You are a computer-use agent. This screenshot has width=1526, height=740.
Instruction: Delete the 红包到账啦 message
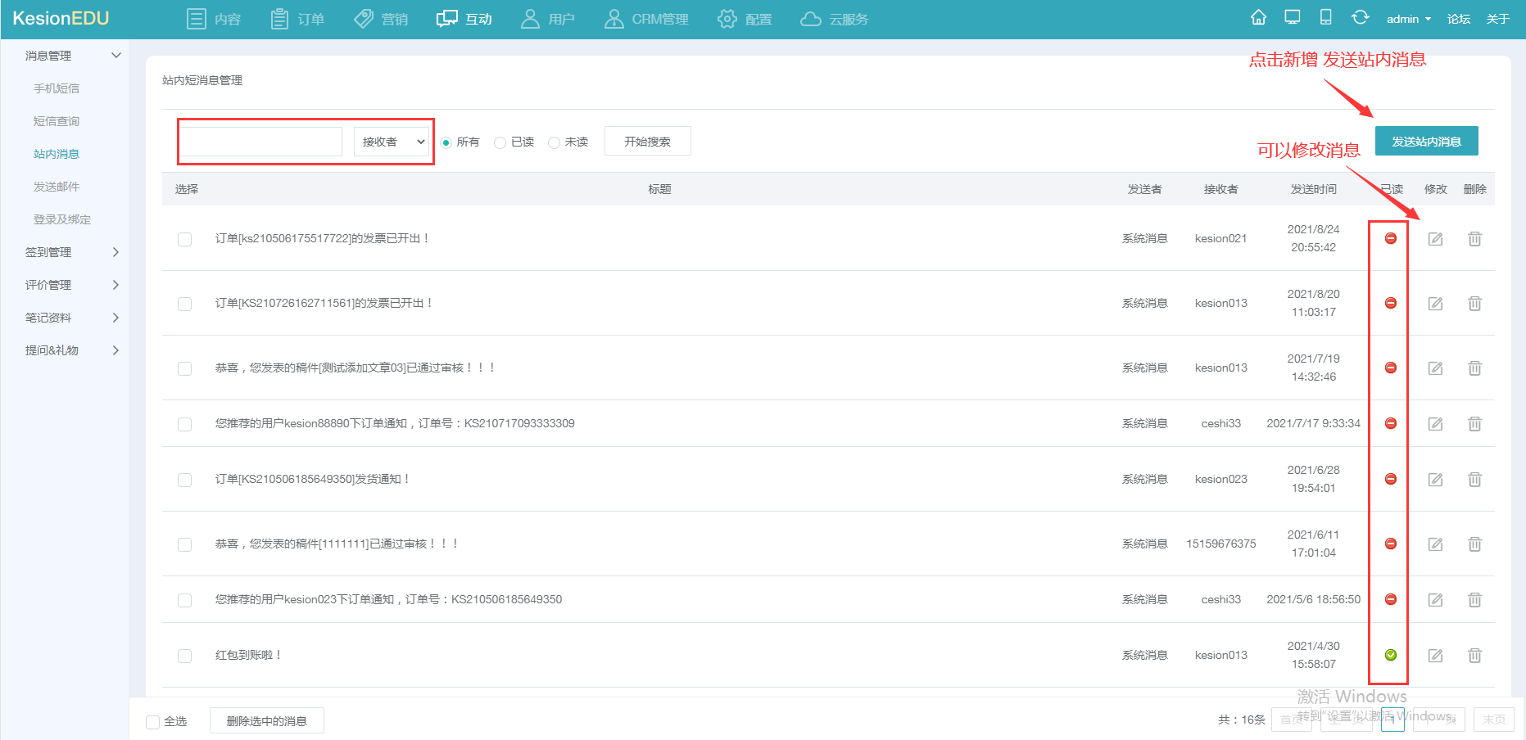click(x=1474, y=656)
